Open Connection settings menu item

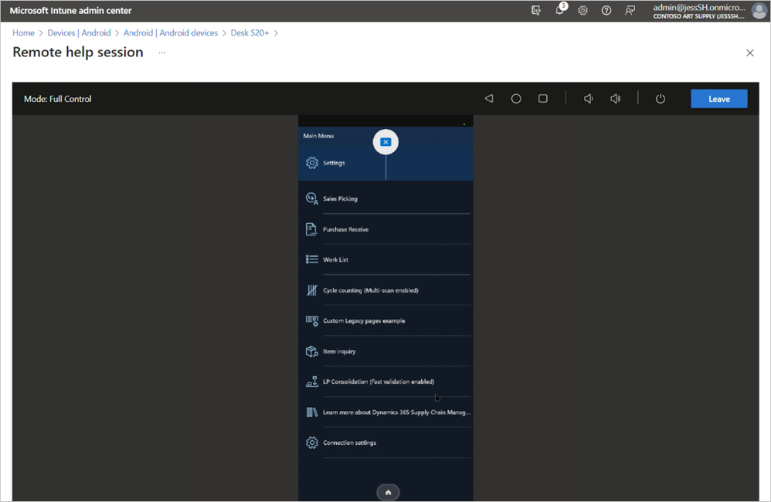[385, 443]
